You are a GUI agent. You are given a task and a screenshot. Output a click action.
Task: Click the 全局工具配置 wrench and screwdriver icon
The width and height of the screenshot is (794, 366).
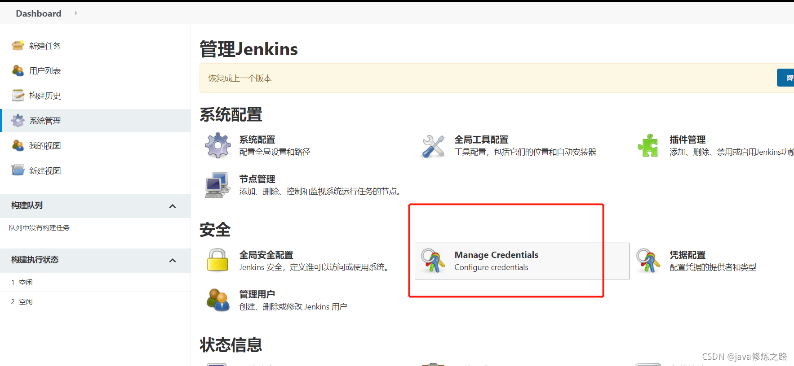433,146
